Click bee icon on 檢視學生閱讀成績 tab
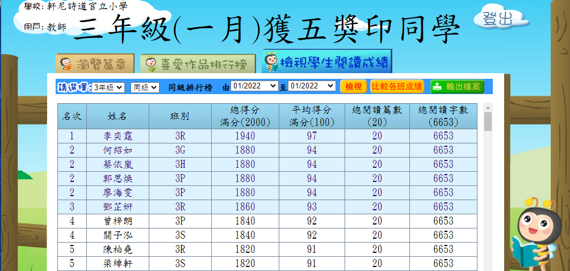 pos(271,62)
